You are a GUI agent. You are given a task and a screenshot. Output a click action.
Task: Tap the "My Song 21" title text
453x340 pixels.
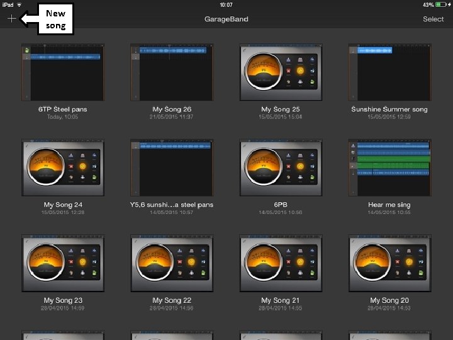281,300
